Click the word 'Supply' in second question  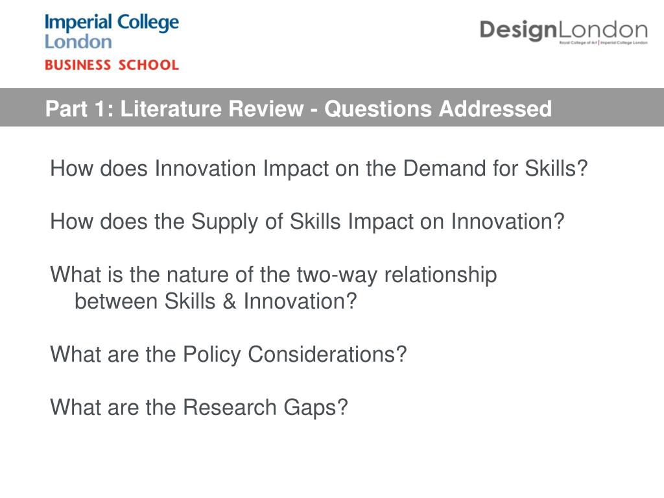(x=224, y=222)
